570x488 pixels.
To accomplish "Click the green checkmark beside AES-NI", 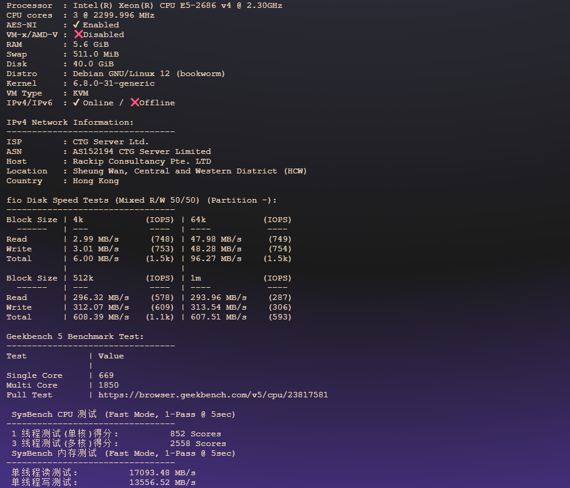I will (x=77, y=25).
